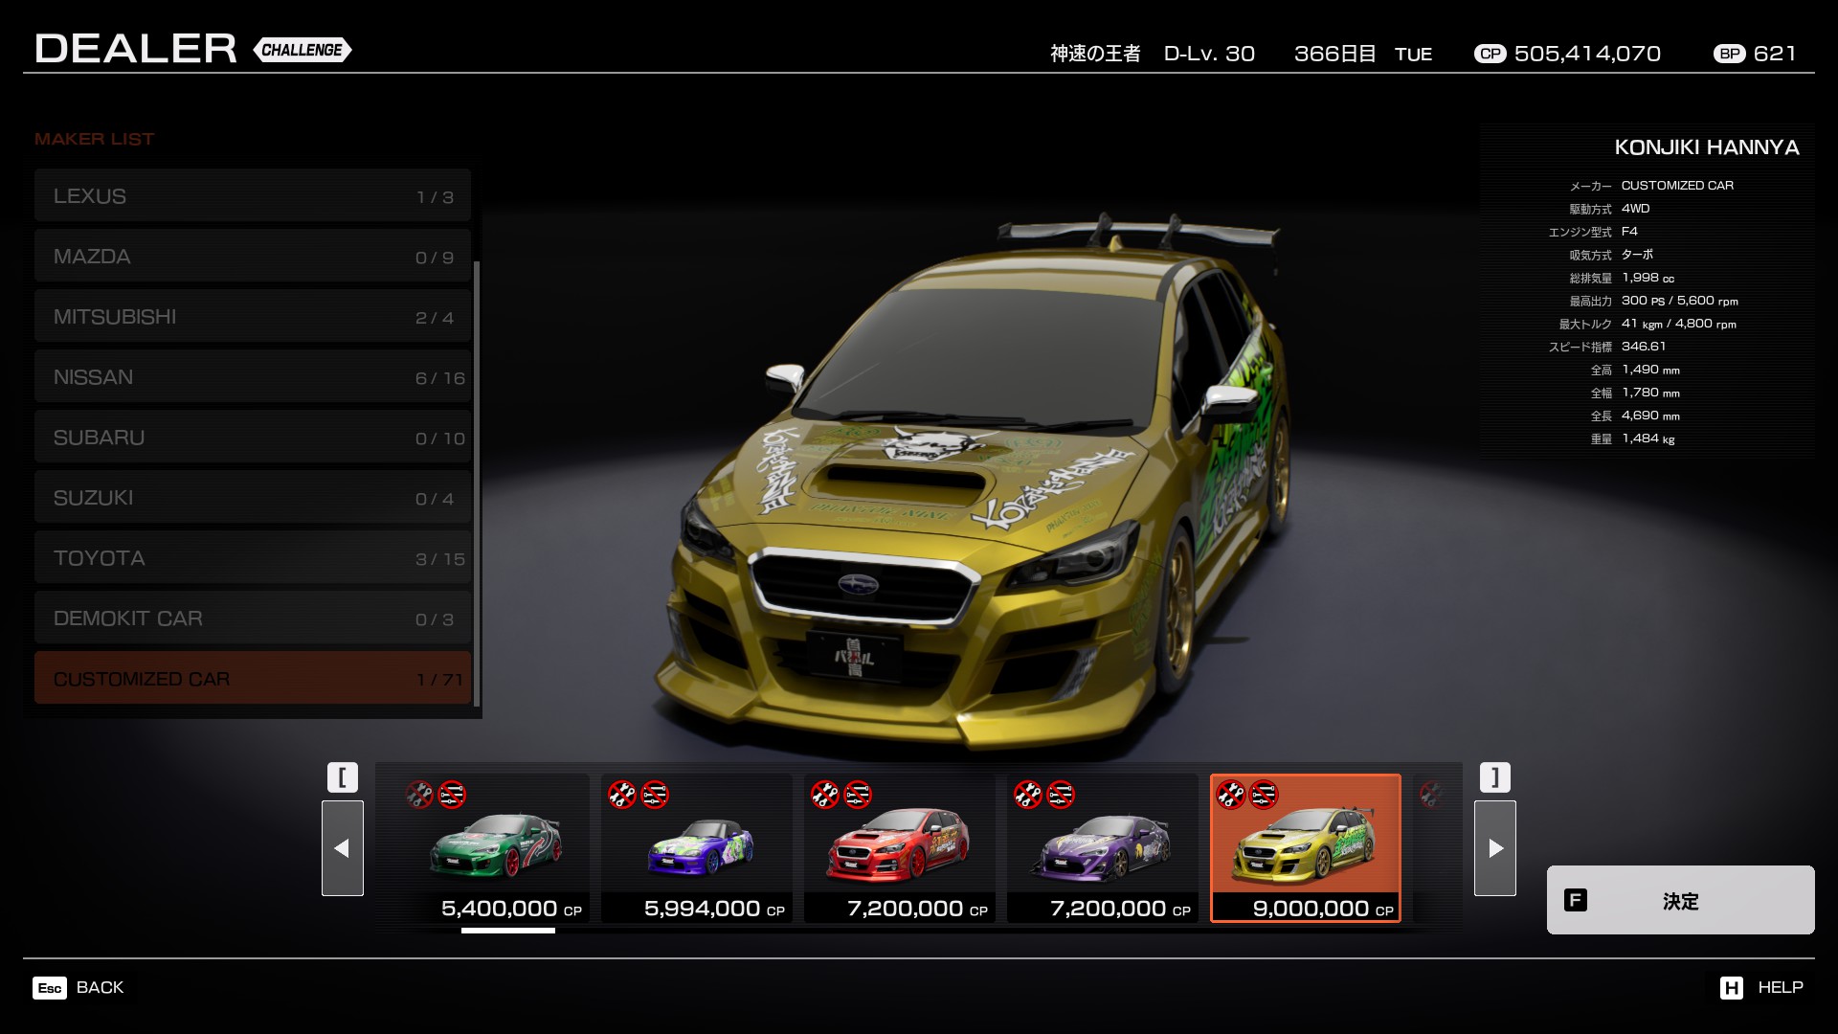Click the H help key icon

(1731, 987)
